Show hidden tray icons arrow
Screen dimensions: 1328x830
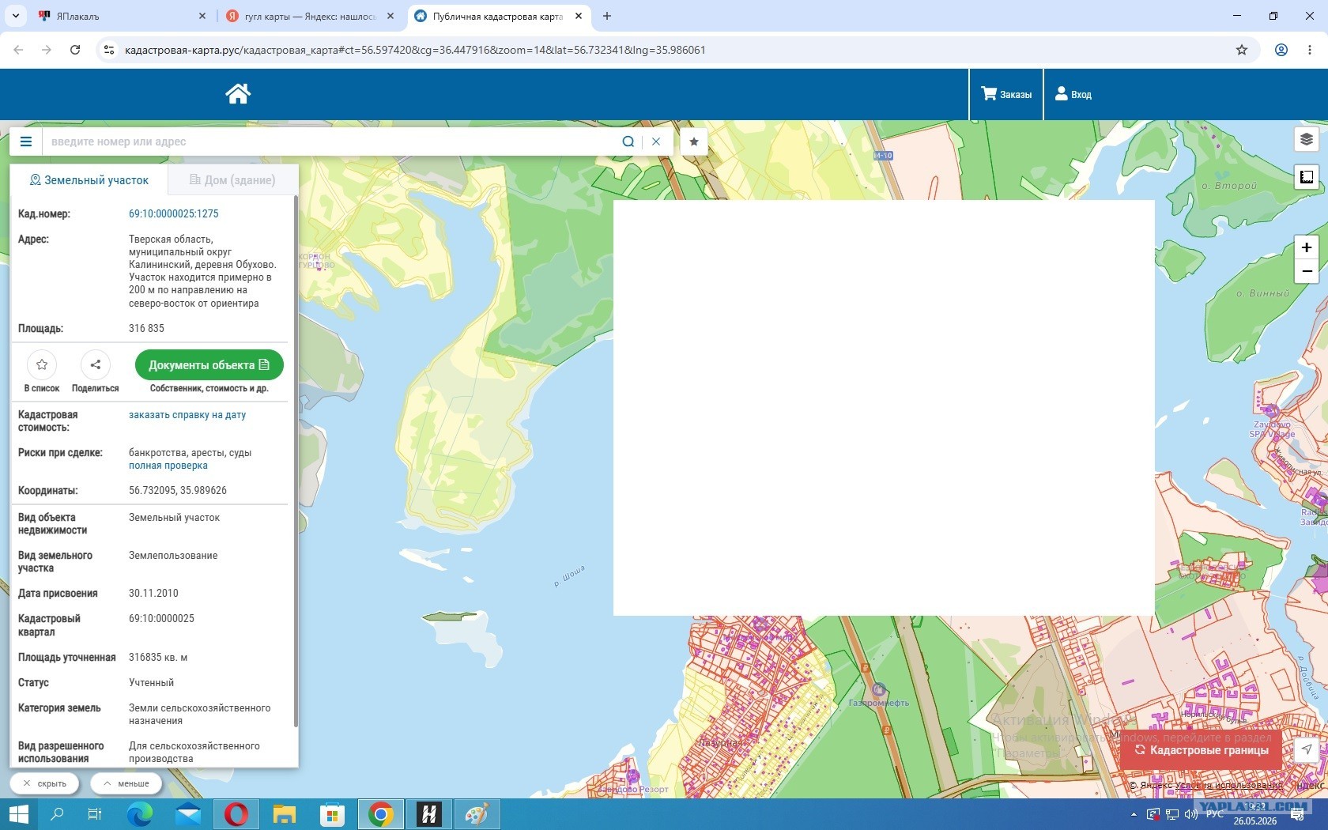pyautogui.click(x=1134, y=814)
